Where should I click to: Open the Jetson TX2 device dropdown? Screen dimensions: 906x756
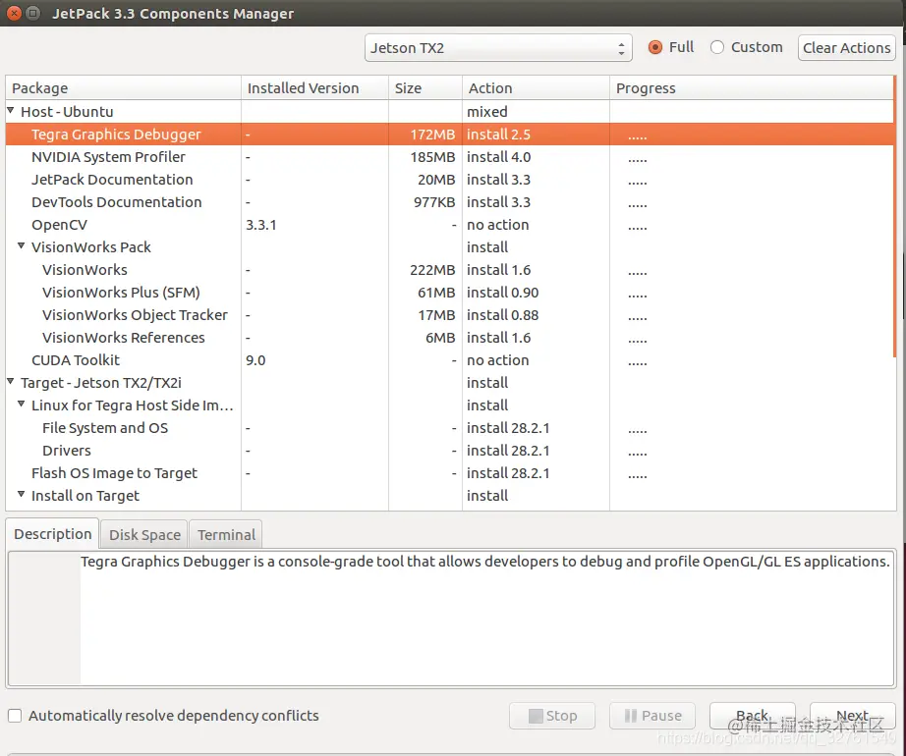498,48
